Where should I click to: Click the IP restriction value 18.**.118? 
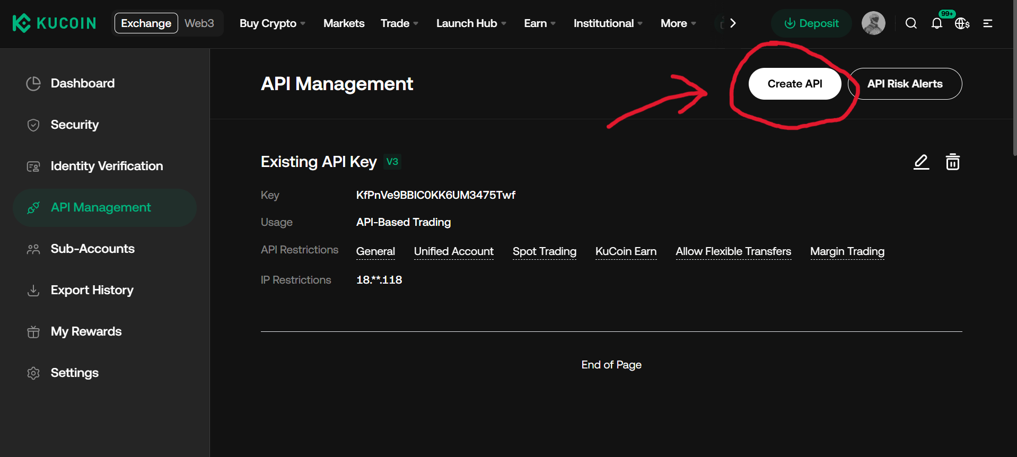(x=379, y=280)
